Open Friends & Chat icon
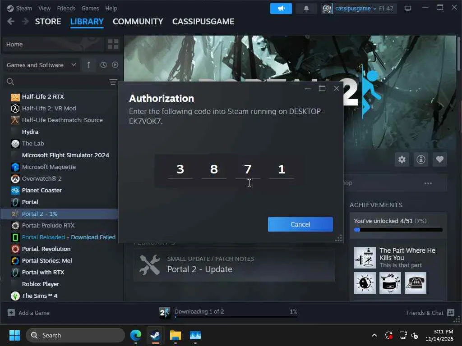462x346 pixels. (x=451, y=313)
